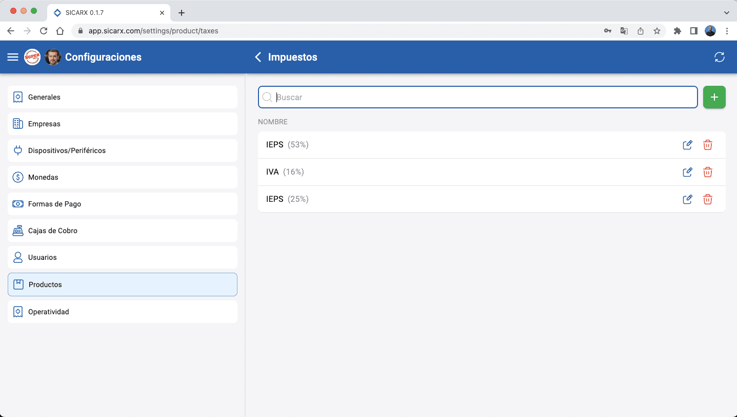Open the Empresas settings section
This screenshot has width=737, height=417.
click(x=122, y=124)
